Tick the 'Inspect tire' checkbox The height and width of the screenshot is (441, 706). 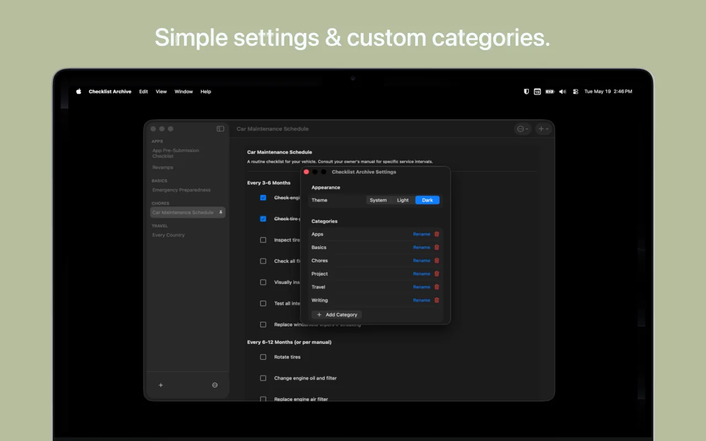(x=263, y=240)
